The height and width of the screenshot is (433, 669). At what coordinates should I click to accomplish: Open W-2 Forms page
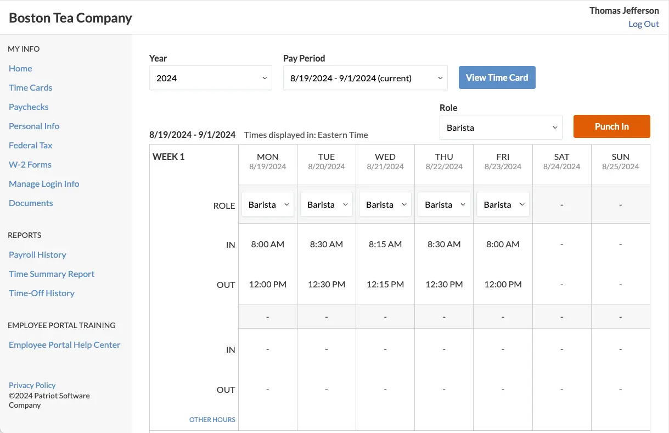[x=30, y=165]
